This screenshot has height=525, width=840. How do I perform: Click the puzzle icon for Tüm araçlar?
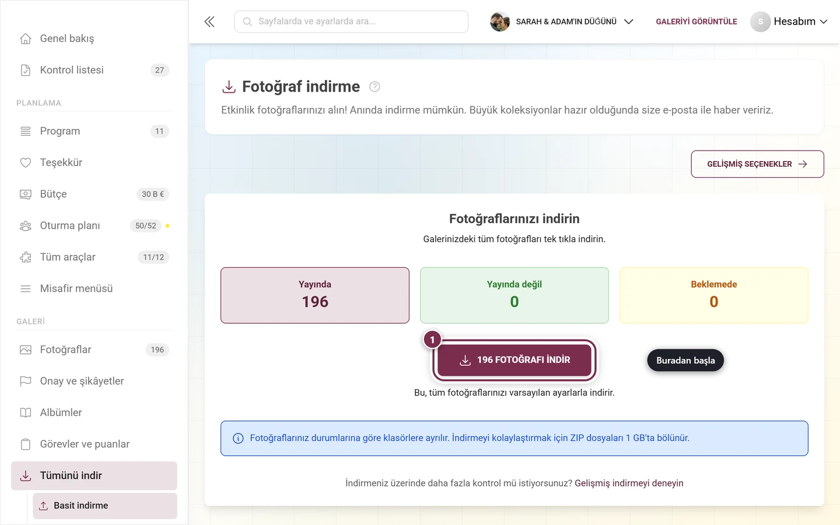(x=26, y=257)
